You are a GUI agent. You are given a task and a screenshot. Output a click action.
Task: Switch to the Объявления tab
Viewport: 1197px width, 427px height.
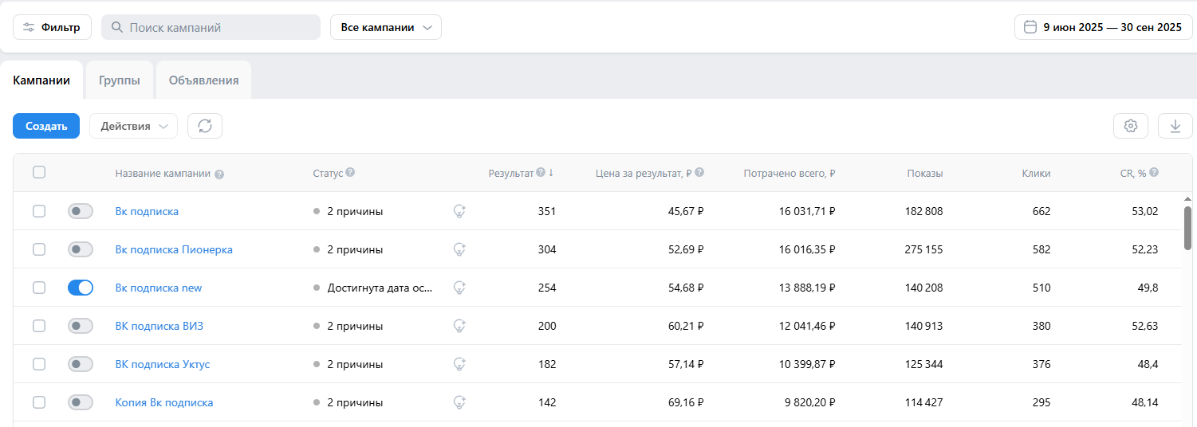coord(203,80)
